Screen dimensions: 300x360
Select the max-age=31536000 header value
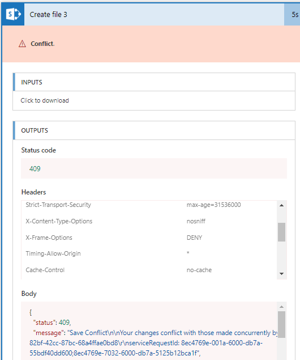(213, 205)
